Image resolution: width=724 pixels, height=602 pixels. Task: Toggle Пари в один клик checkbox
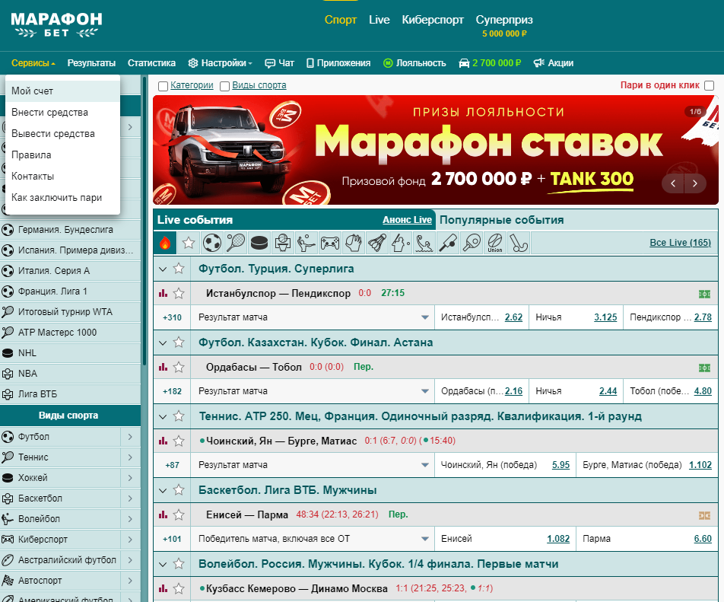pyautogui.click(x=710, y=85)
